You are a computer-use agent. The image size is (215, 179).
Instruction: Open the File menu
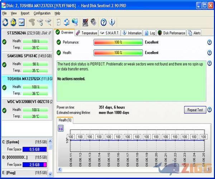(4, 13)
